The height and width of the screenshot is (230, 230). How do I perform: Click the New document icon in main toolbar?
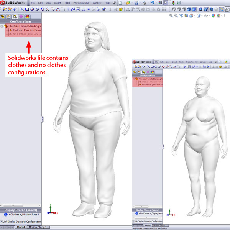coord(120,3)
